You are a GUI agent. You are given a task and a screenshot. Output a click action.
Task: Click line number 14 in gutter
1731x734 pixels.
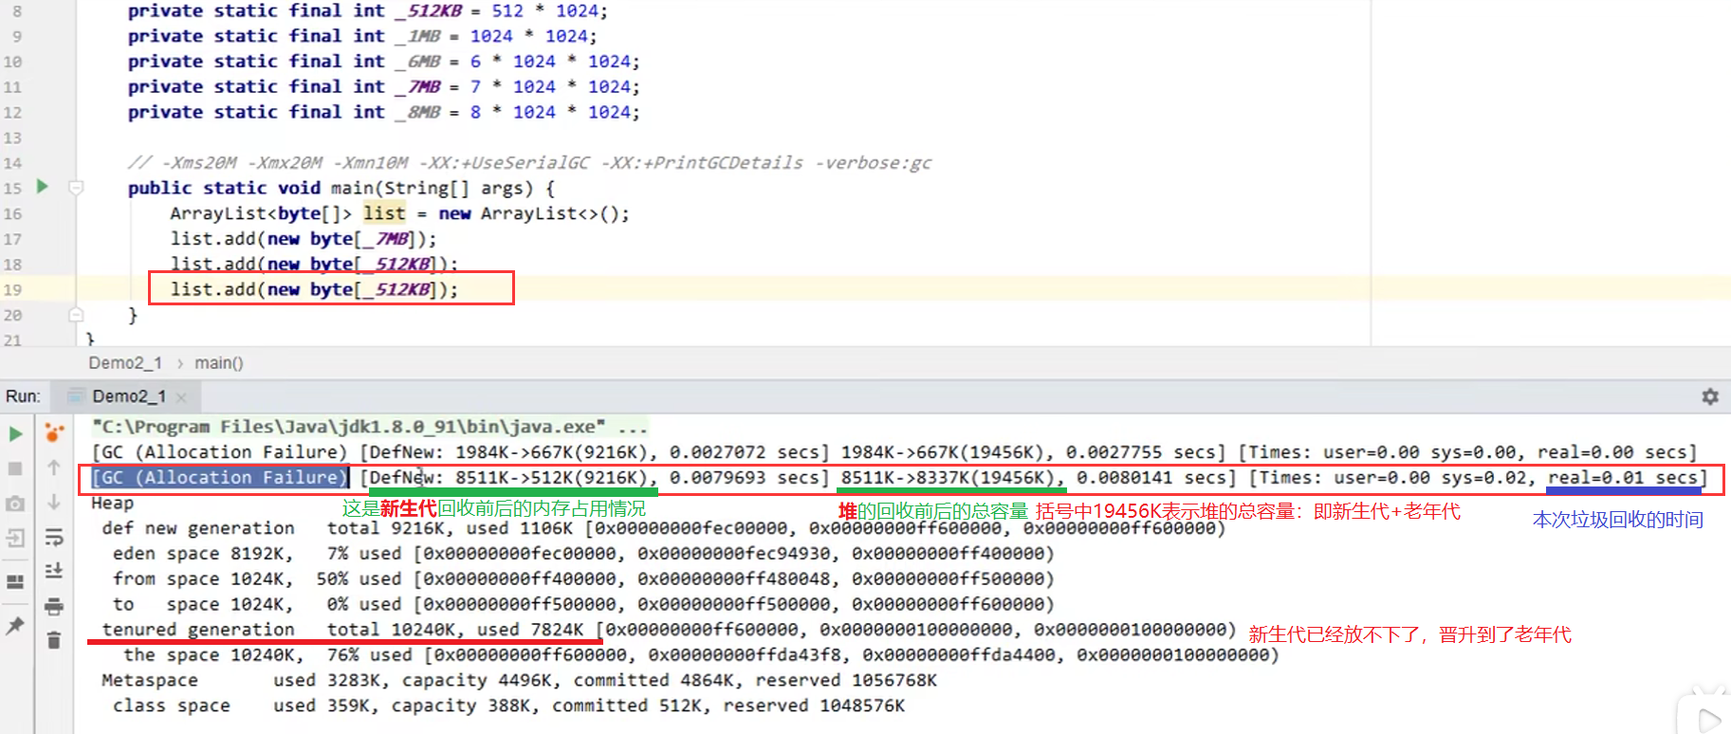(x=12, y=163)
